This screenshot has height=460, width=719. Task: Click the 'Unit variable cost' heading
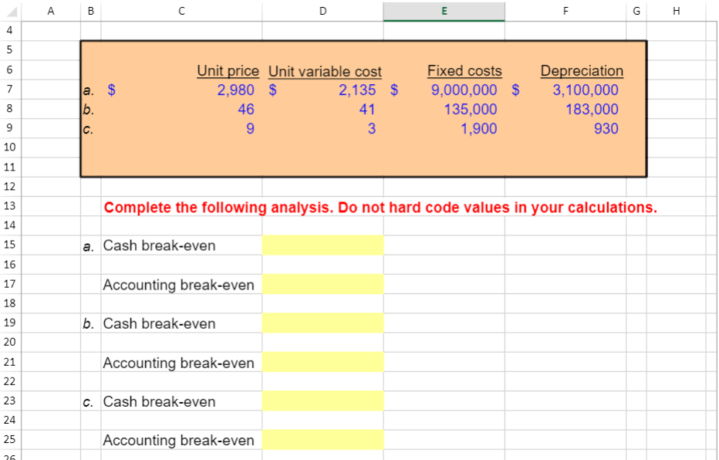[x=325, y=72]
